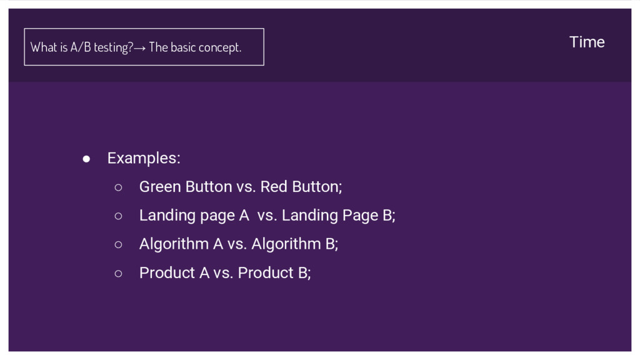The width and height of the screenshot is (640, 360).
Task: Click the text "Product B;"
Action: (x=274, y=273)
